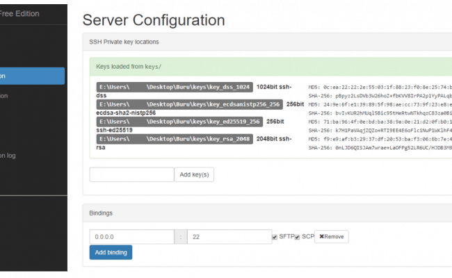This screenshot has height=278, width=452.
Task: Click the 'ssh-ed25519' key type text
Action: (115, 130)
